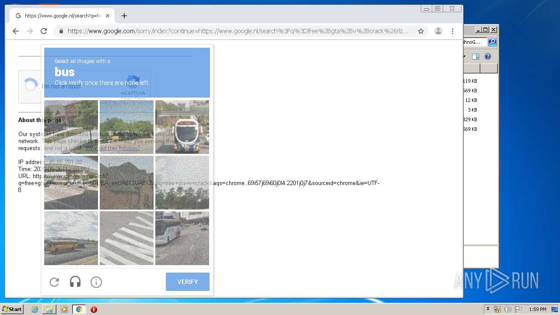Viewport: 560px width, 315px height.
Task: Reload the current page
Action: [x=44, y=31]
